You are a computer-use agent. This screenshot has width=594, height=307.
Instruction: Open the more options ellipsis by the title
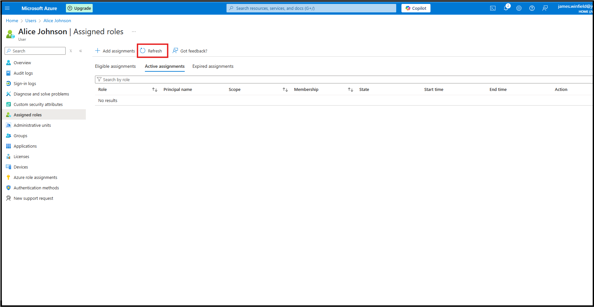pyautogui.click(x=134, y=32)
